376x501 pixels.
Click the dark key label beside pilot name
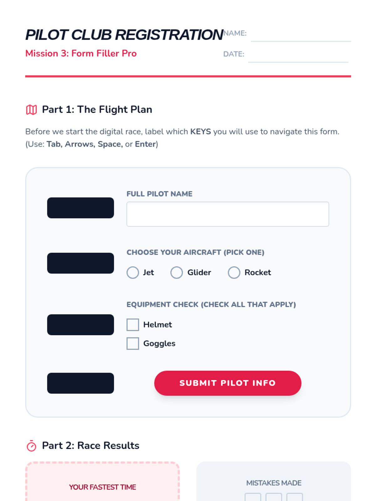[81, 208]
